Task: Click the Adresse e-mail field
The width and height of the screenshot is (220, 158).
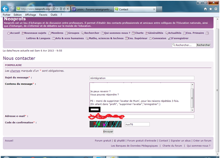Action: 142,117
